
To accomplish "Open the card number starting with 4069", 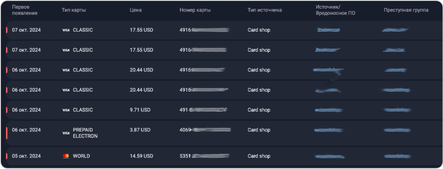I will [205, 130].
